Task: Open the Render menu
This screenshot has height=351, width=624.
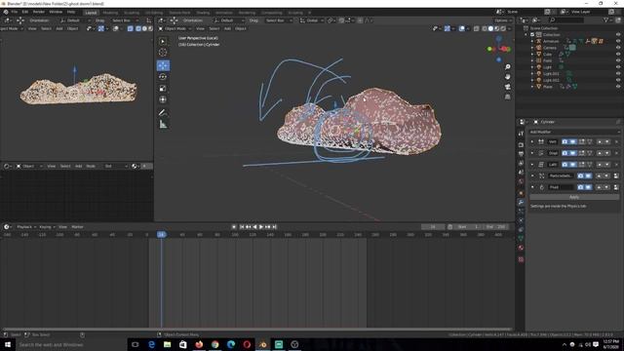Action: 39,12
